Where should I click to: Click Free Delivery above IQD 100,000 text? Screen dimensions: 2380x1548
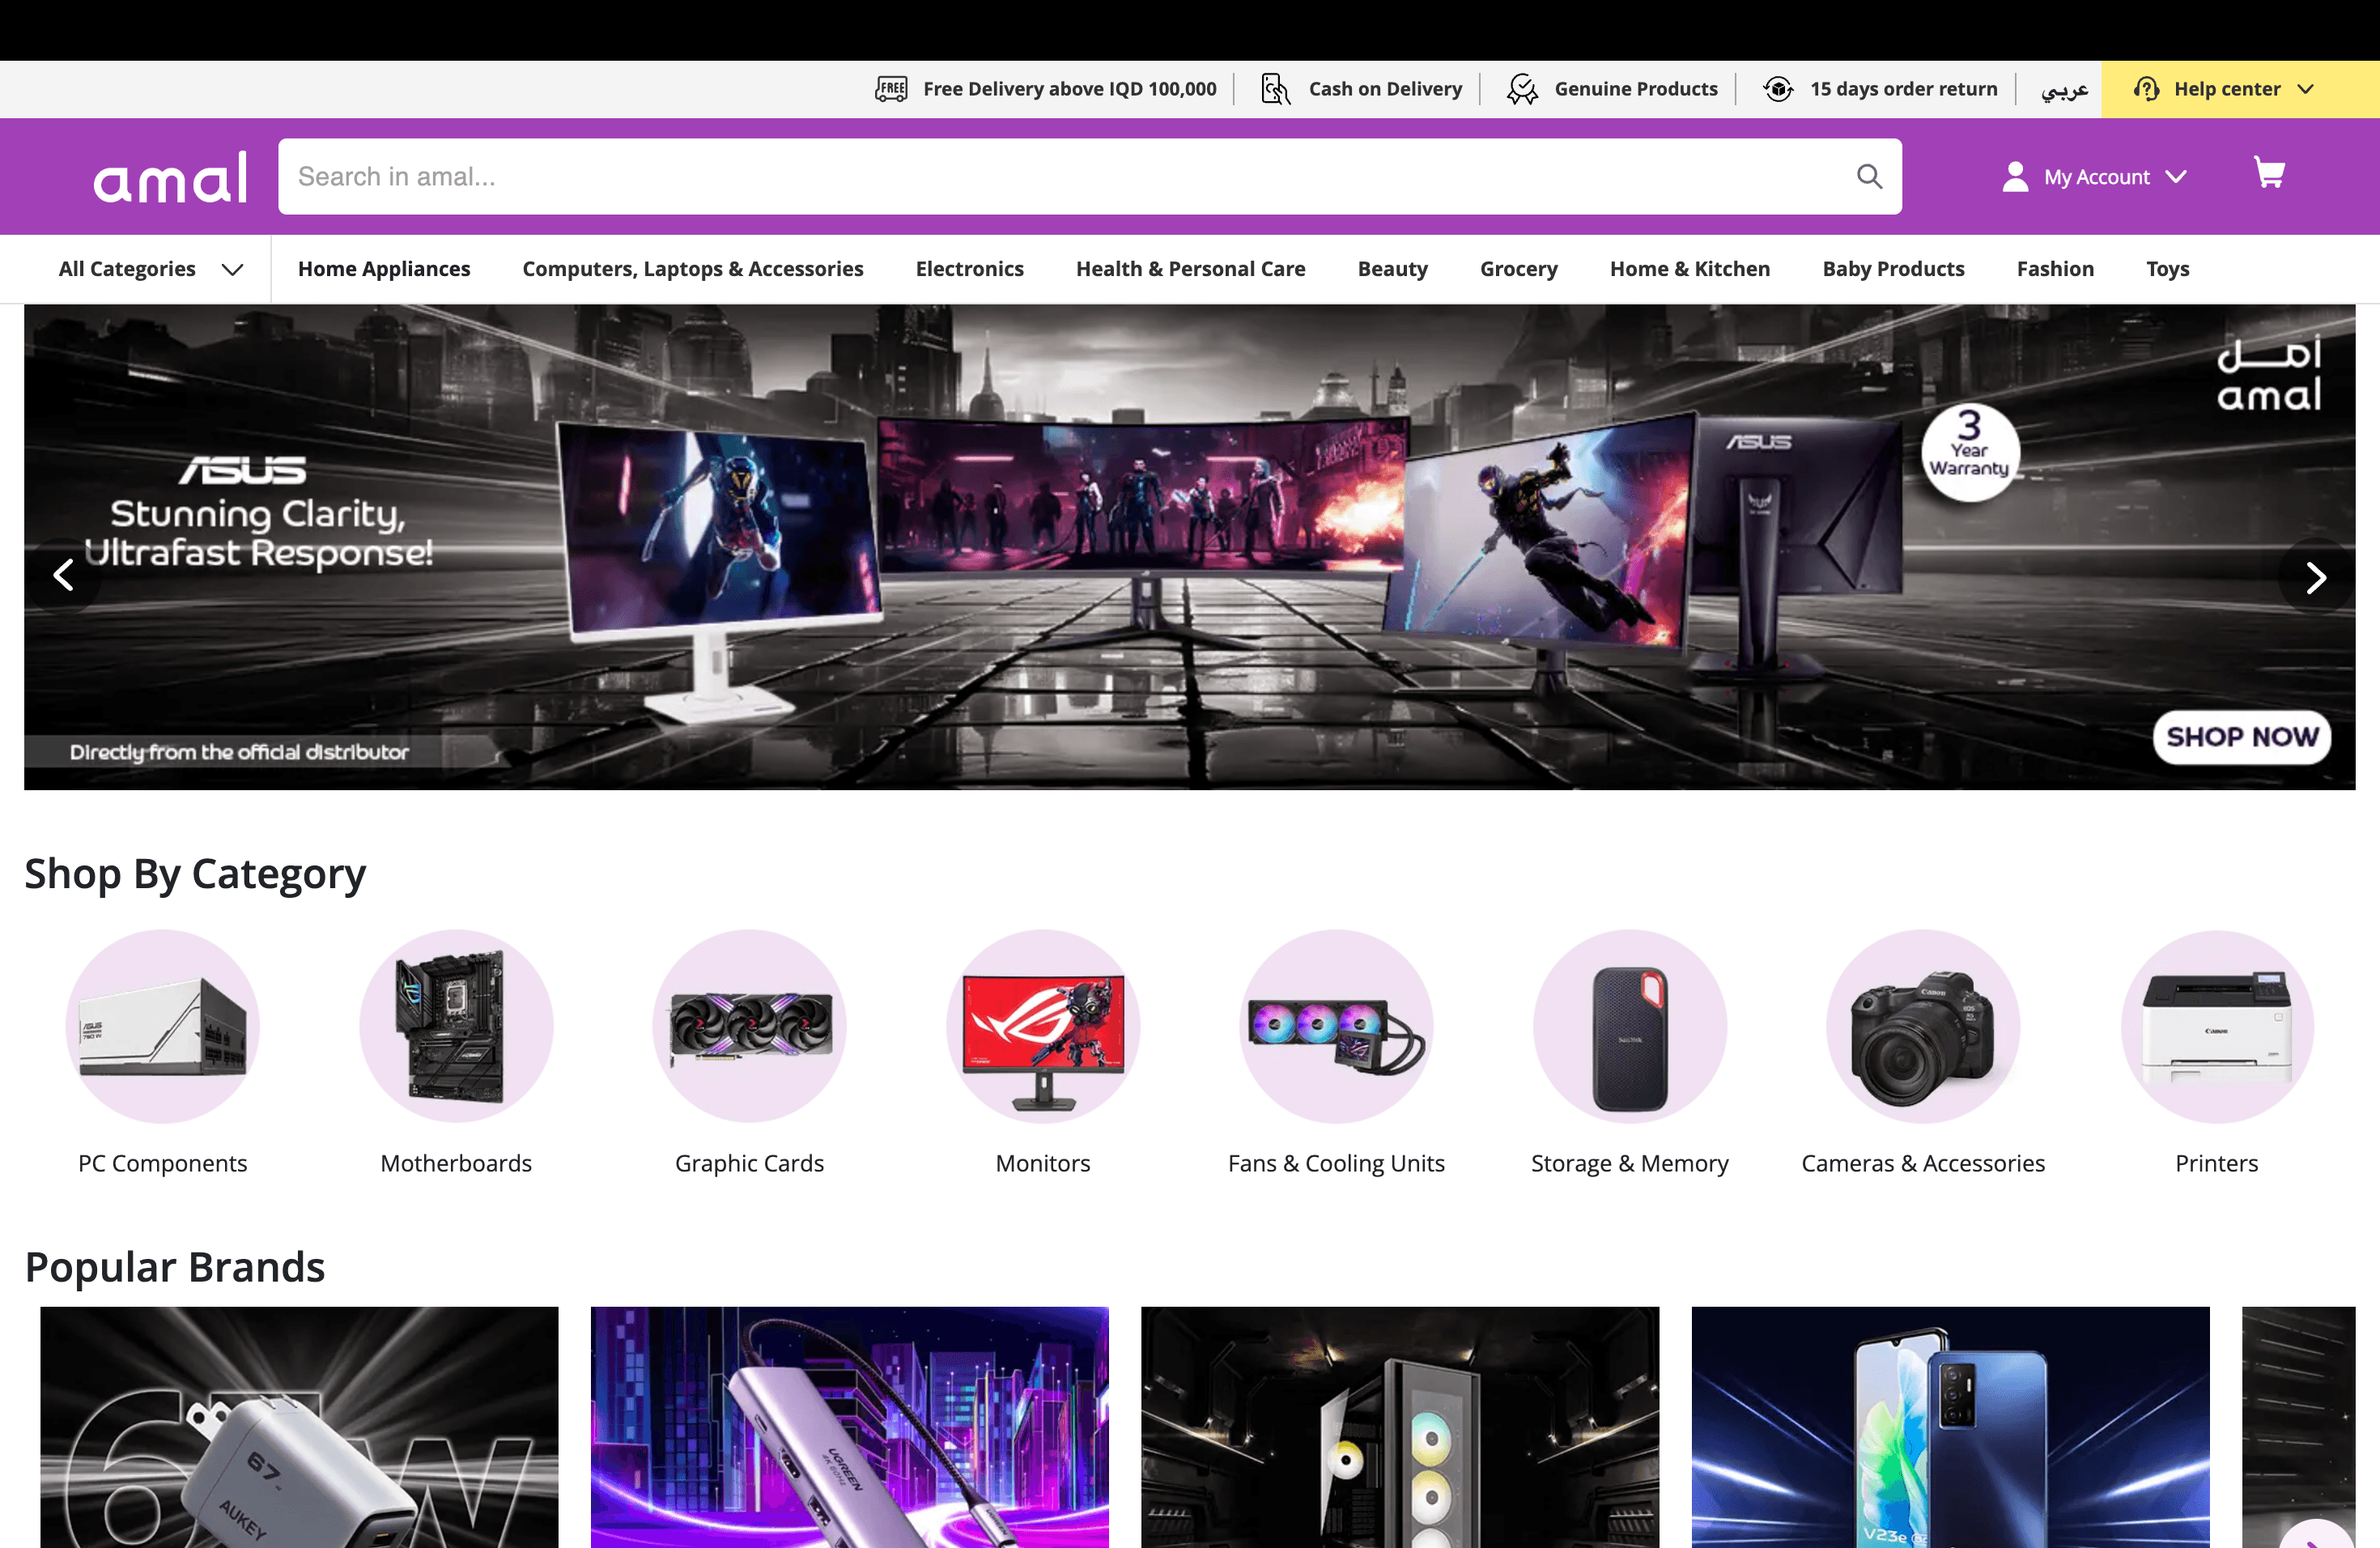tap(1070, 89)
